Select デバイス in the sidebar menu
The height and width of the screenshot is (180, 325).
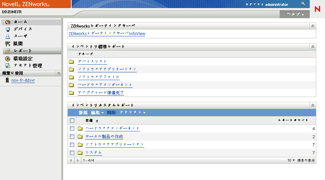pos(23,29)
